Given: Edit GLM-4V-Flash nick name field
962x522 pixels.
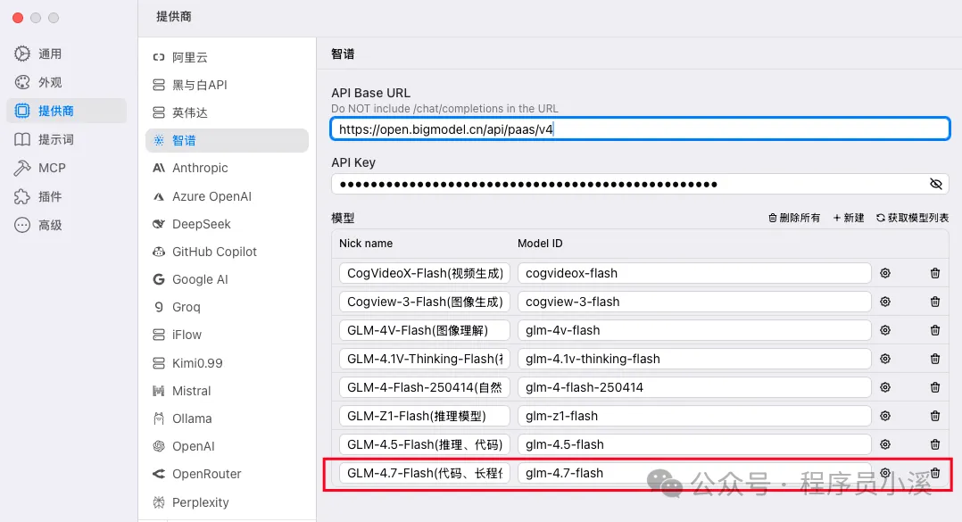Looking at the screenshot, I should coord(425,330).
